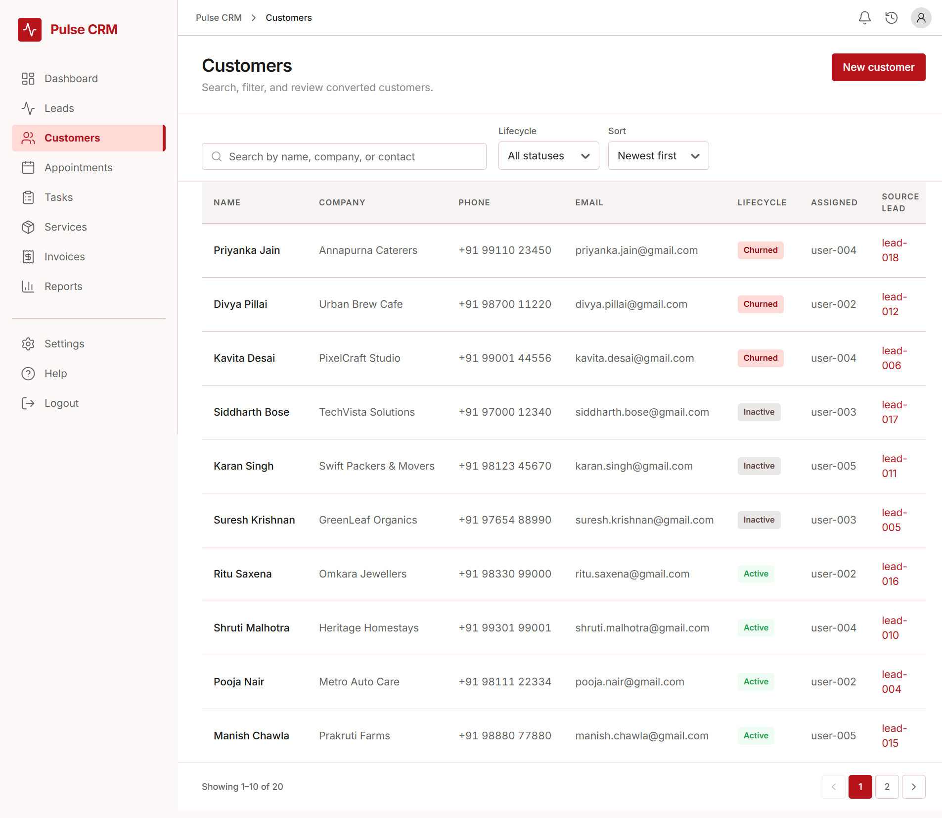Expand the Sort Newest first dropdown

click(x=659, y=156)
